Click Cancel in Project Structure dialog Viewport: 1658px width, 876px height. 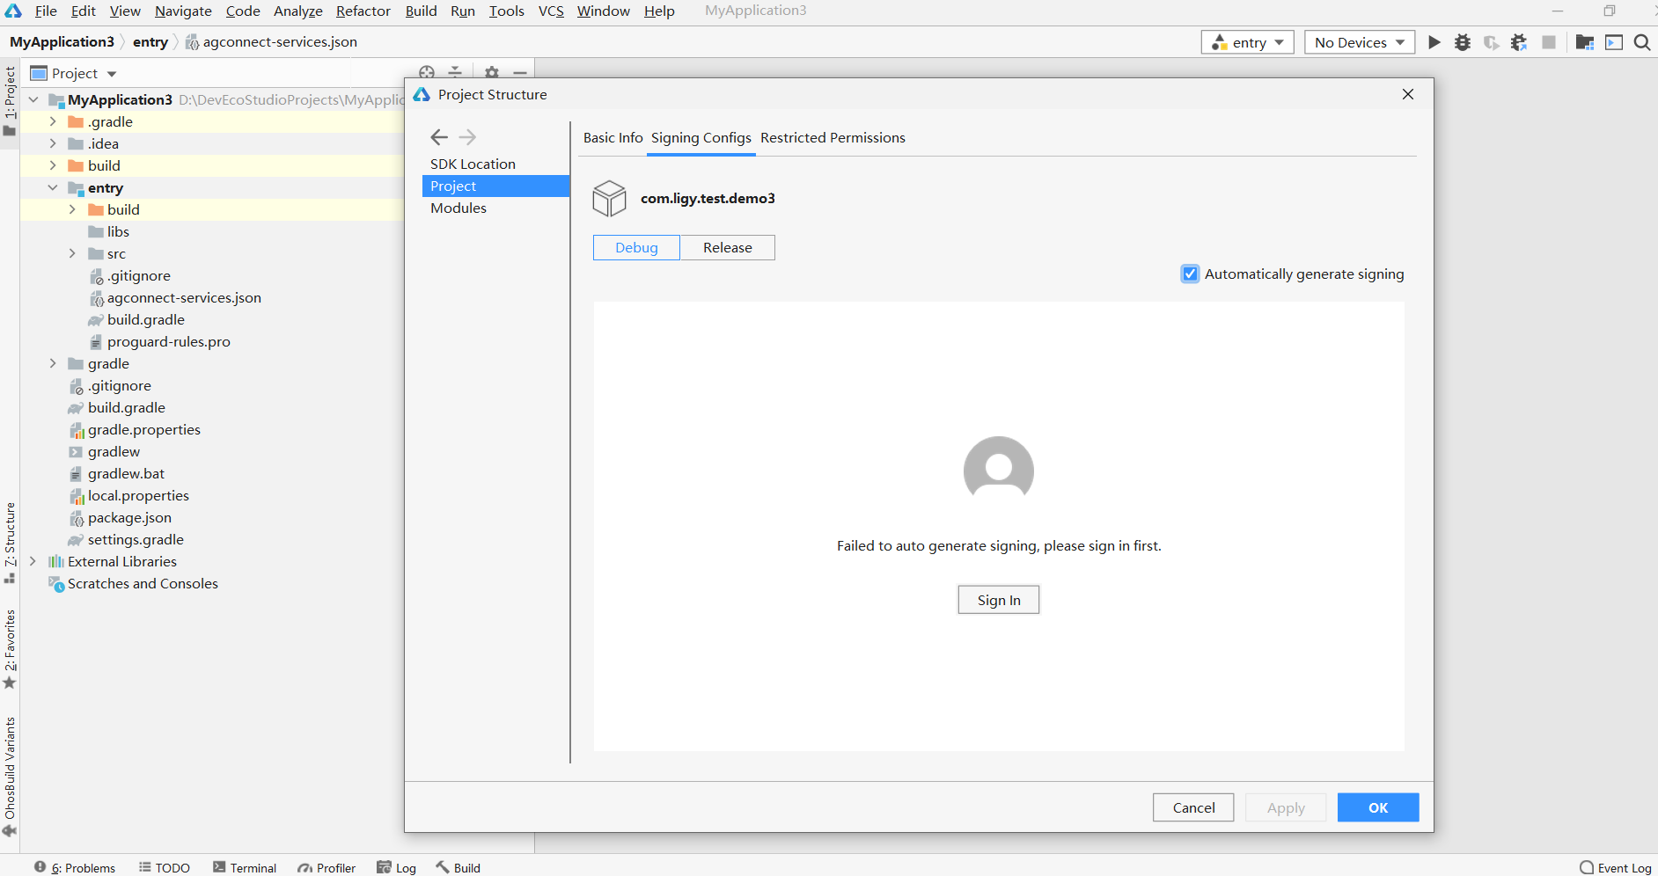1193,807
